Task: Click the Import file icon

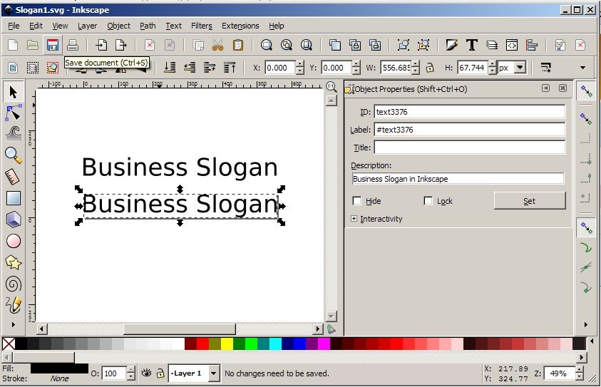Action: 101,45
